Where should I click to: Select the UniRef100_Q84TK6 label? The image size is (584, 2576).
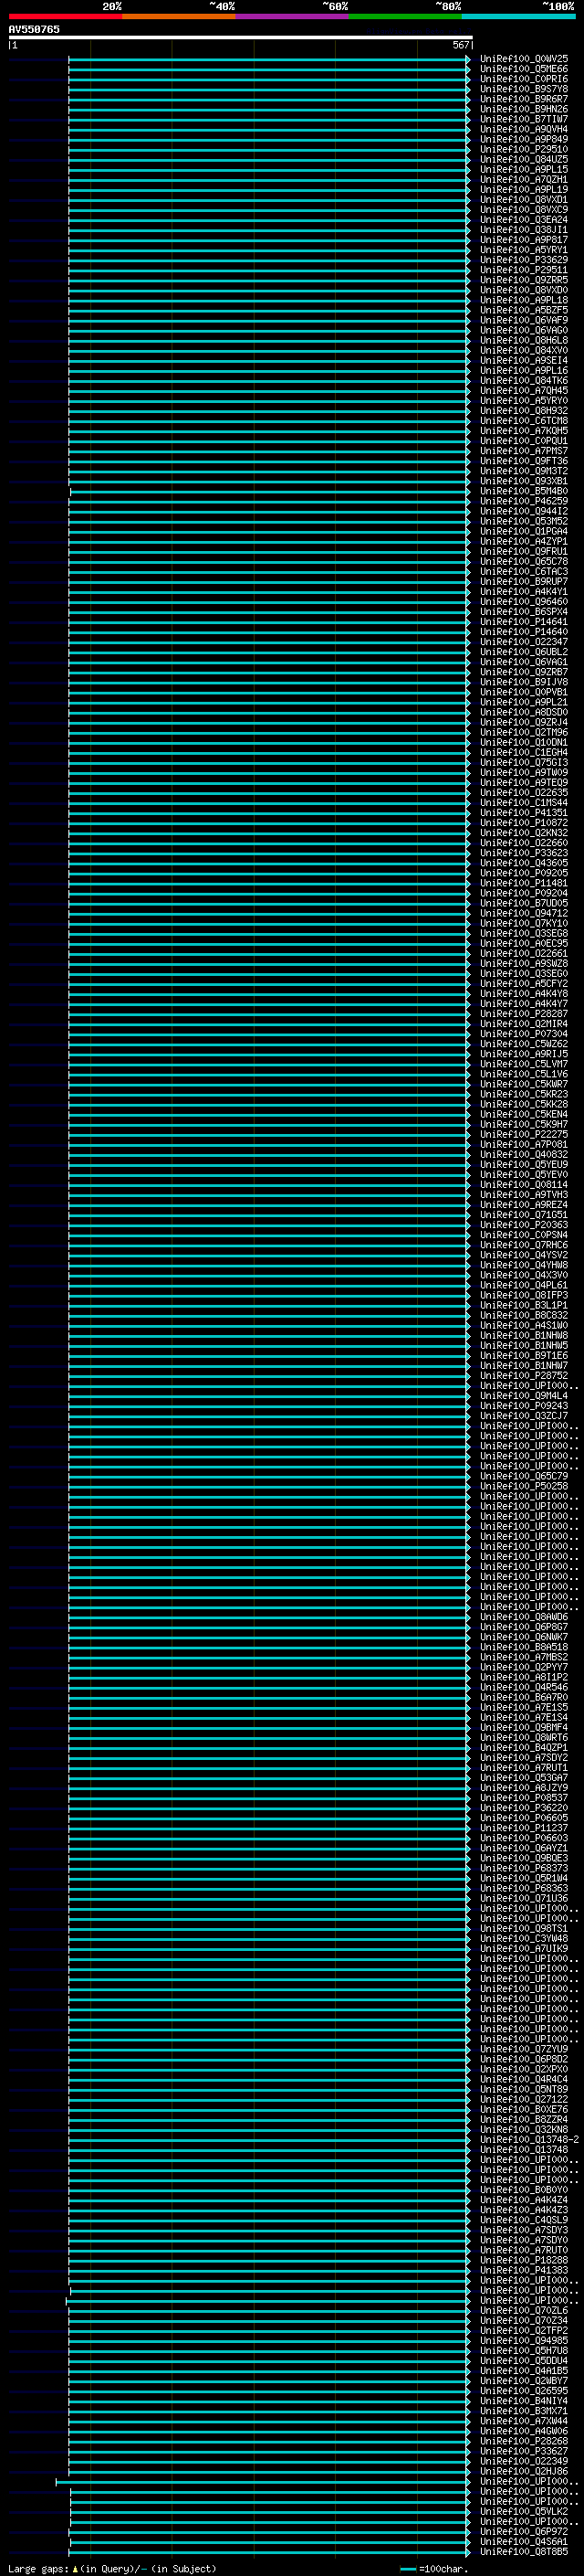point(523,380)
